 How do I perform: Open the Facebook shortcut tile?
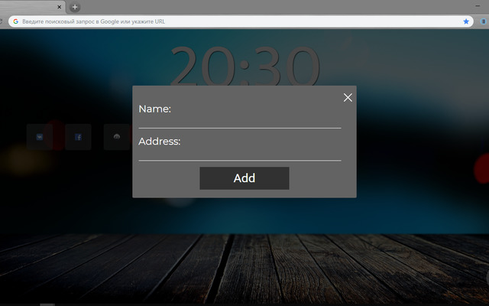78,137
